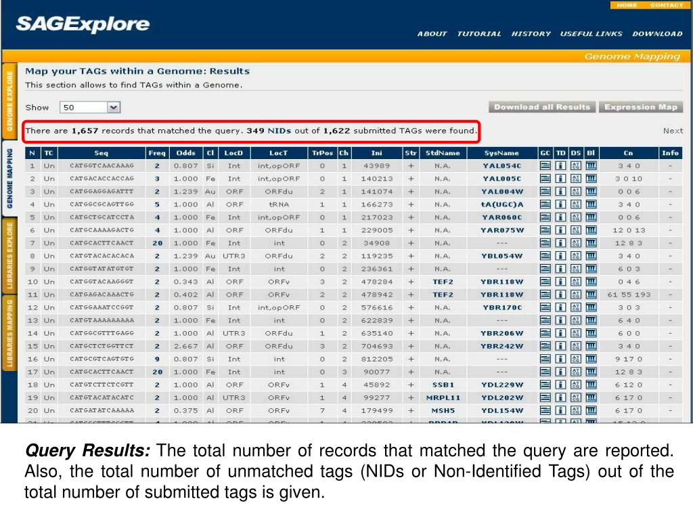Open TD info icon for row 9 CATGGTATATGTGT

pyautogui.click(x=560, y=269)
